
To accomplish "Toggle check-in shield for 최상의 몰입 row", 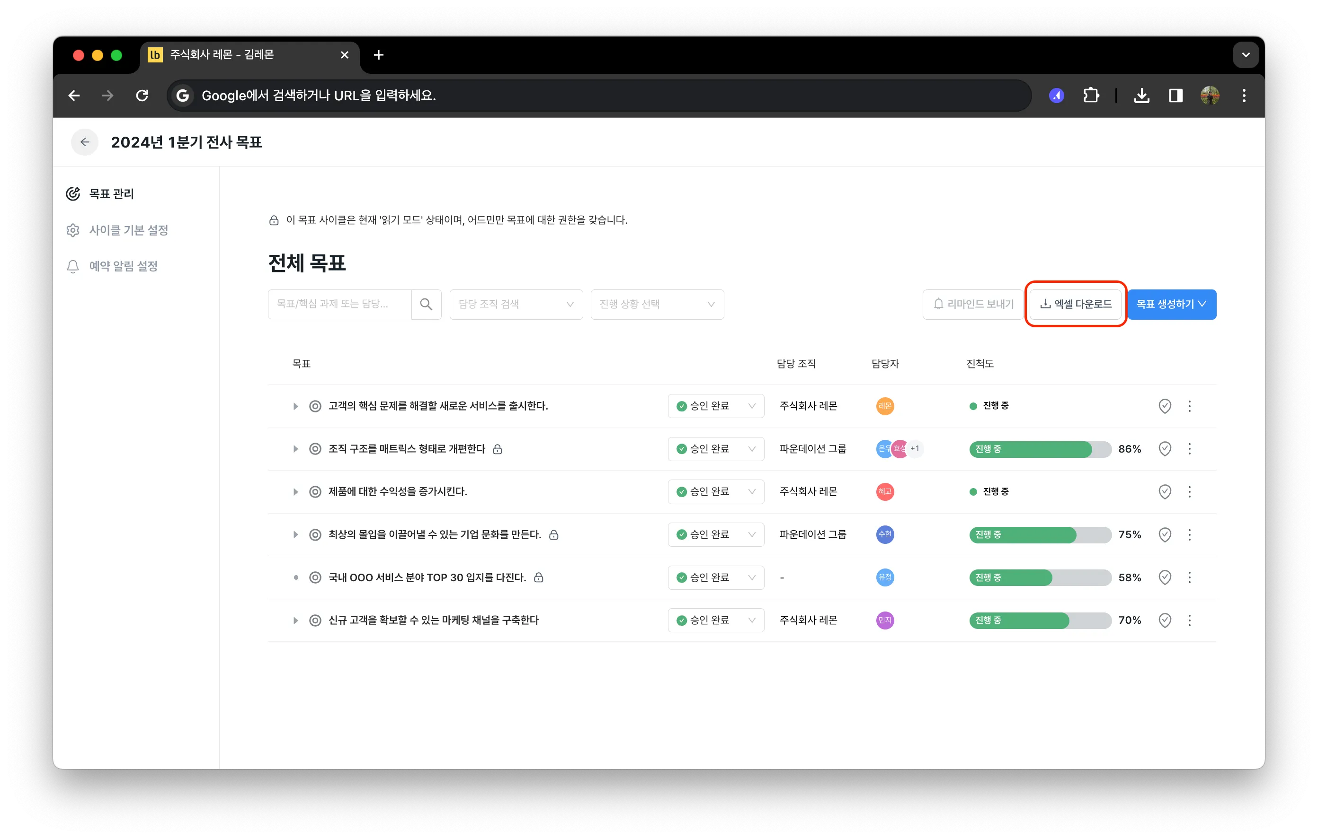I will (1165, 534).
